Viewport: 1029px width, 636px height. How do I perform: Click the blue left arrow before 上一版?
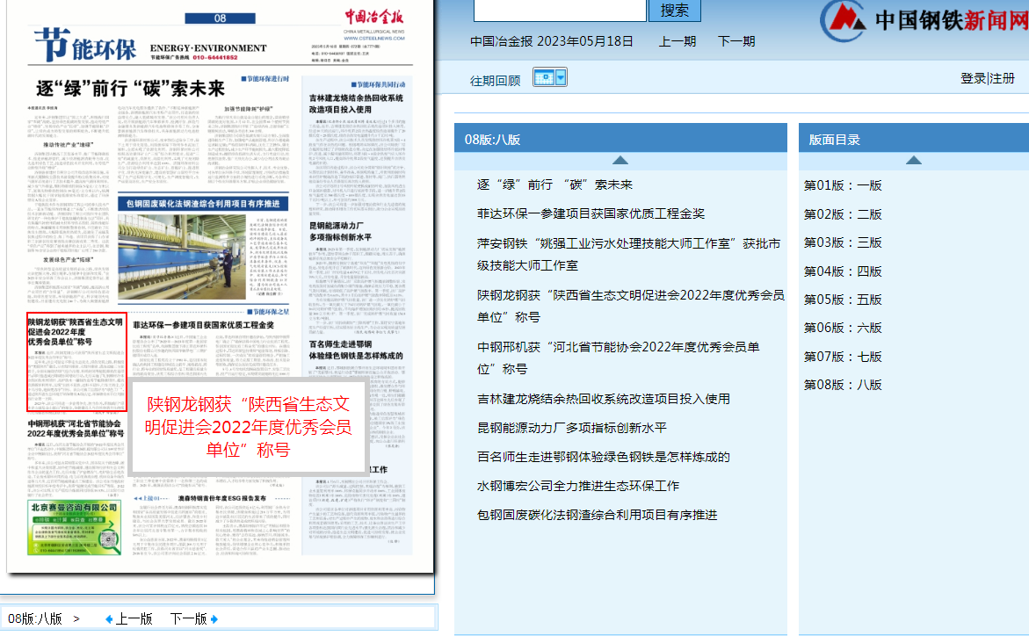coord(109,618)
